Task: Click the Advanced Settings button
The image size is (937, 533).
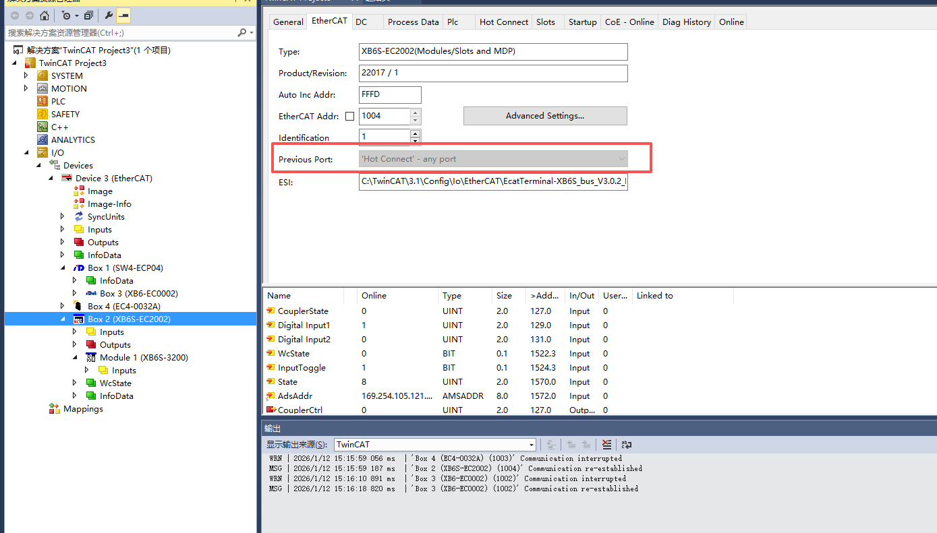Action: click(x=544, y=116)
